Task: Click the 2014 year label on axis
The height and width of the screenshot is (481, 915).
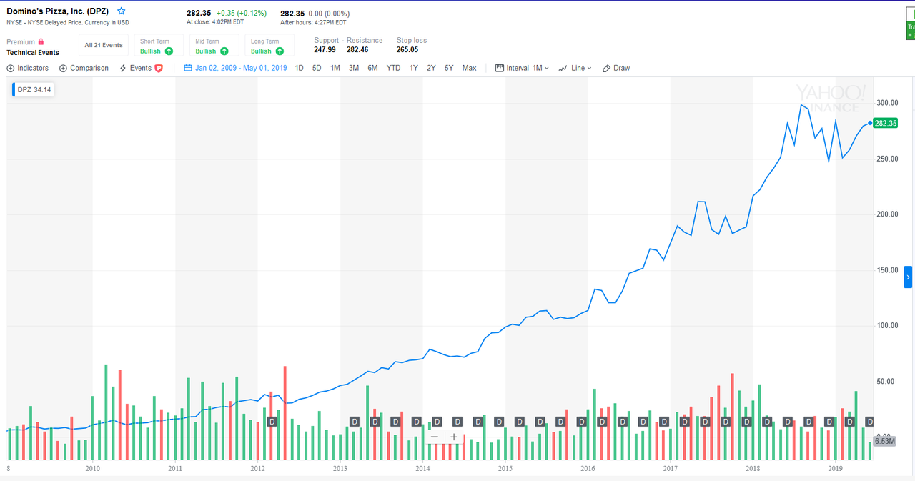Action: coord(422,469)
